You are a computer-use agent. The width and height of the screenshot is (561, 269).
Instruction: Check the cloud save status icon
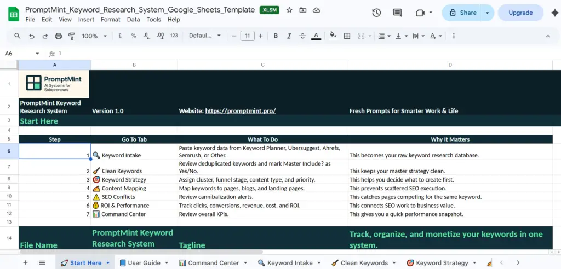coord(316,10)
